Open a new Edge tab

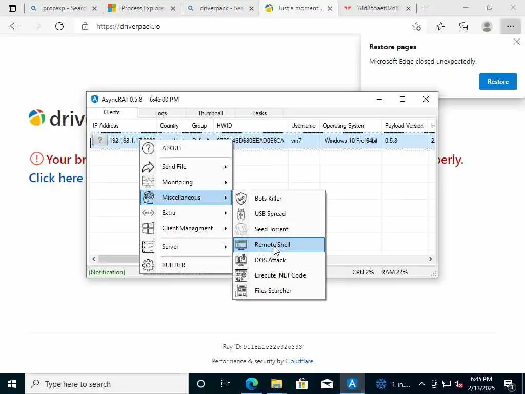[x=426, y=8]
